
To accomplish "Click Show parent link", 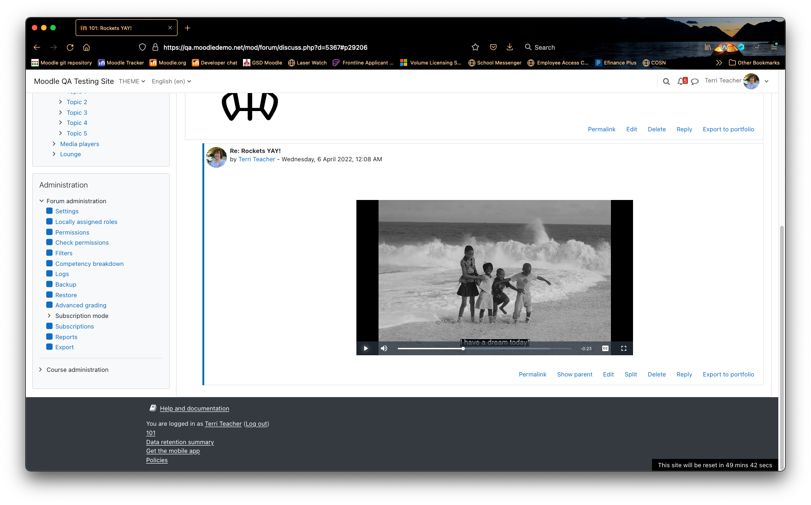I will [x=574, y=374].
